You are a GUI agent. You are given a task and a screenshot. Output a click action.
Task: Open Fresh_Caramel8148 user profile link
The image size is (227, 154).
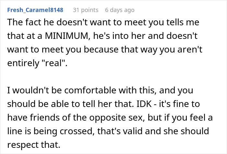(x=35, y=10)
